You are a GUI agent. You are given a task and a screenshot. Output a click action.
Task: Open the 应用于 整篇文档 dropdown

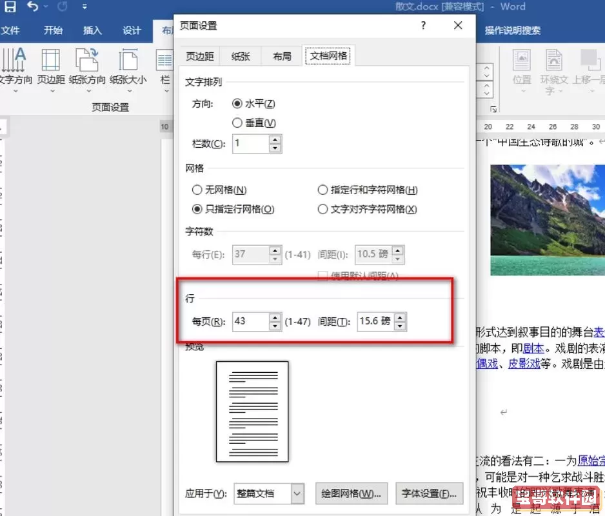tap(297, 493)
